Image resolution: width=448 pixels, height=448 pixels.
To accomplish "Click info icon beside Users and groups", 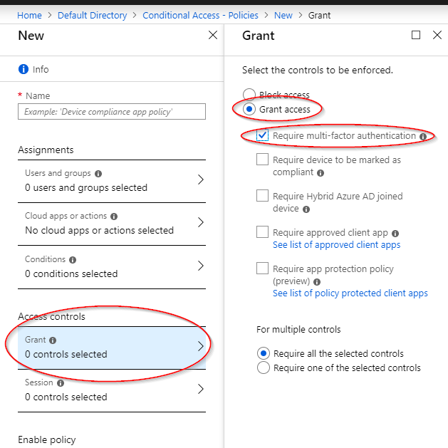I will point(98,174).
